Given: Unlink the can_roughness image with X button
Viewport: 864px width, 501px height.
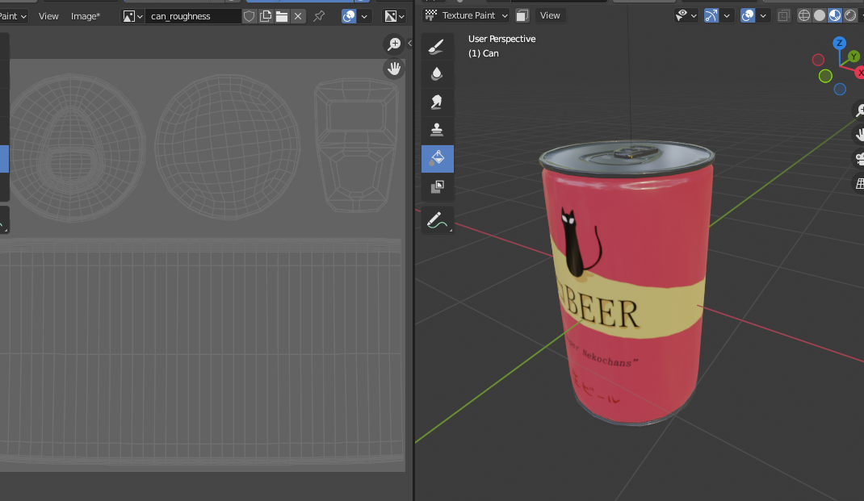Looking at the screenshot, I should (x=298, y=16).
